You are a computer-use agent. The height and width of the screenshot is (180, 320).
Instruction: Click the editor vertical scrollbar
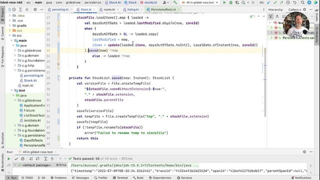coord(265,82)
